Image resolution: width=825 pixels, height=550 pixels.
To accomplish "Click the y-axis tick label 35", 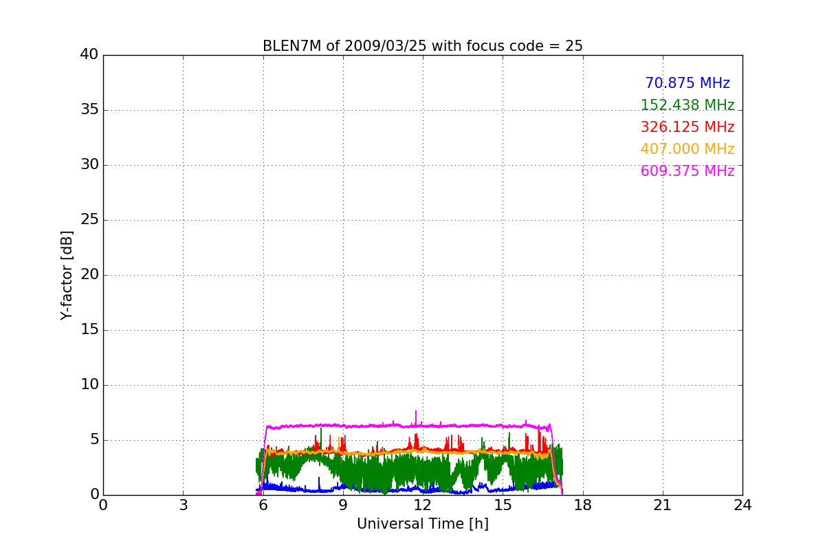I will [89, 110].
